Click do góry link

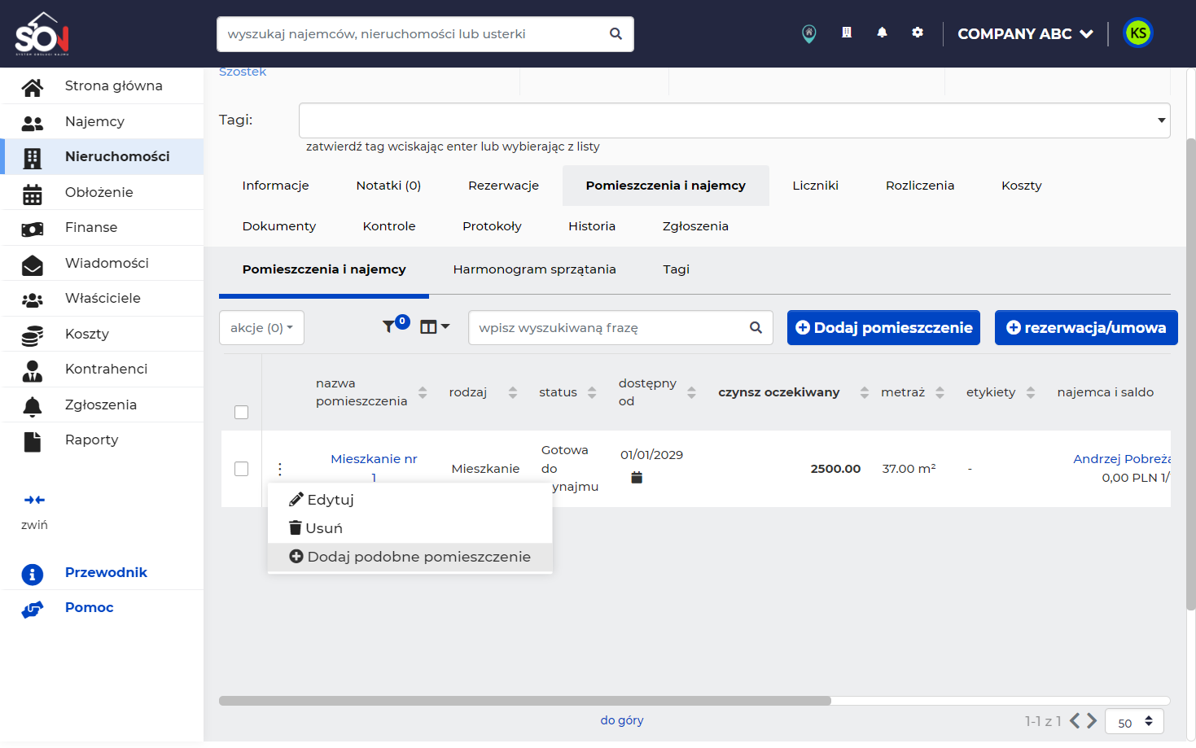tap(622, 720)
